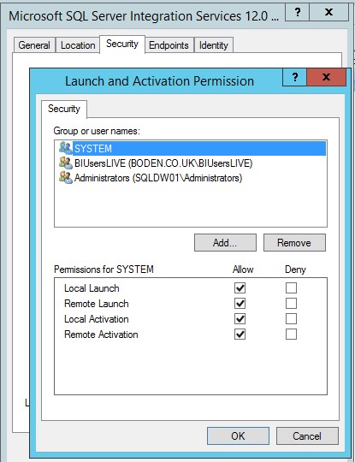Click the Group or user names label
355x462 pixels.
click(97, 131)
